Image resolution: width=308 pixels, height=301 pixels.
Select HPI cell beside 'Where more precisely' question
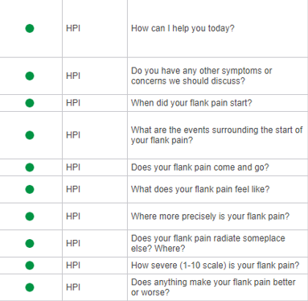tap(73, 216)
